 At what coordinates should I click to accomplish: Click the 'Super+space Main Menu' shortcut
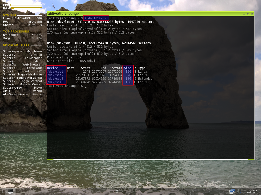[x=22, y=51]
